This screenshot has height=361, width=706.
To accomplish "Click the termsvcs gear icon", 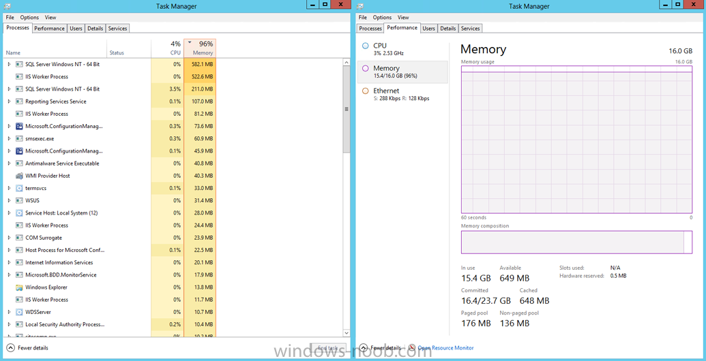I will pos(19,189).
